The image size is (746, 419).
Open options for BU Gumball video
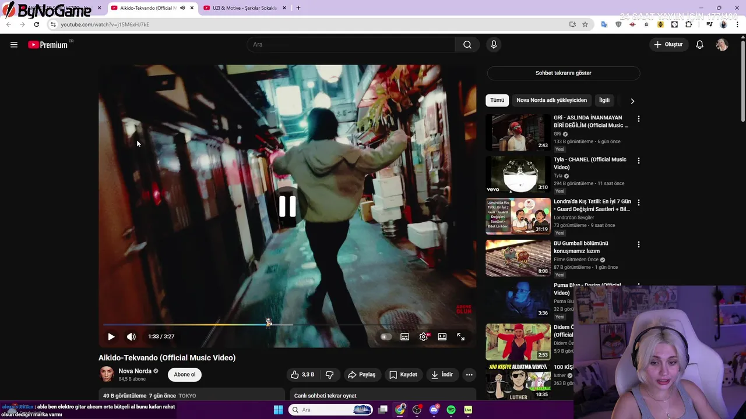[x=639, y=244]
